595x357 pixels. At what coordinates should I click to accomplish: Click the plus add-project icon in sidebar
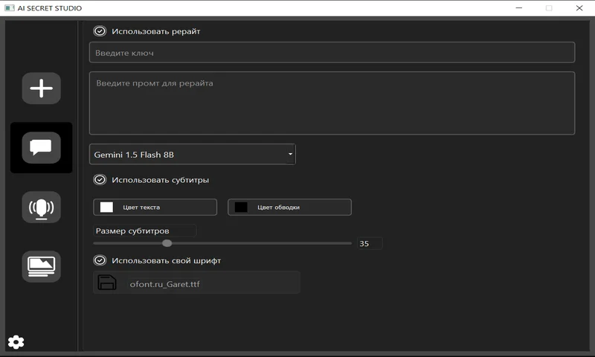tap(42, 89)
